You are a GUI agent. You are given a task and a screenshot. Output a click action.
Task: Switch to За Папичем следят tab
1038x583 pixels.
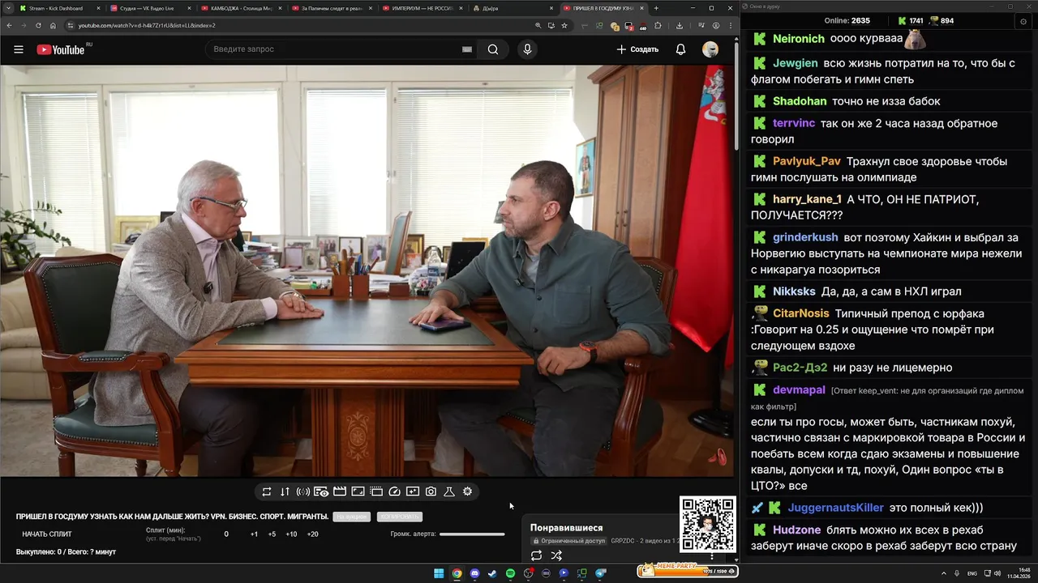point(331,8)
